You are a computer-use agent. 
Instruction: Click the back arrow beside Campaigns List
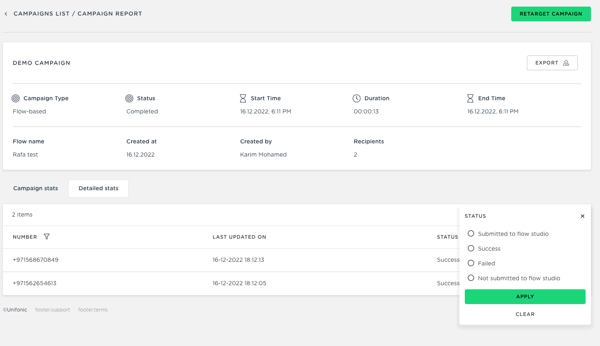(x=6, y=14)
